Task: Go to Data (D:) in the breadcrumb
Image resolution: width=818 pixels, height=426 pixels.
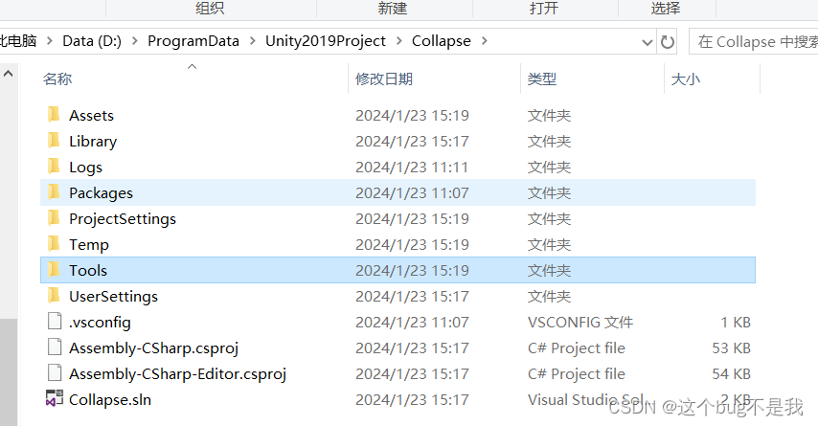Action: click(x=92, y=40)
